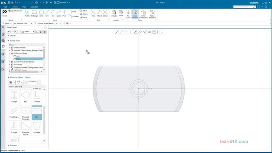Select the Rectangle tool
This screenshot has width=272, height=153.
pos(34,13)
